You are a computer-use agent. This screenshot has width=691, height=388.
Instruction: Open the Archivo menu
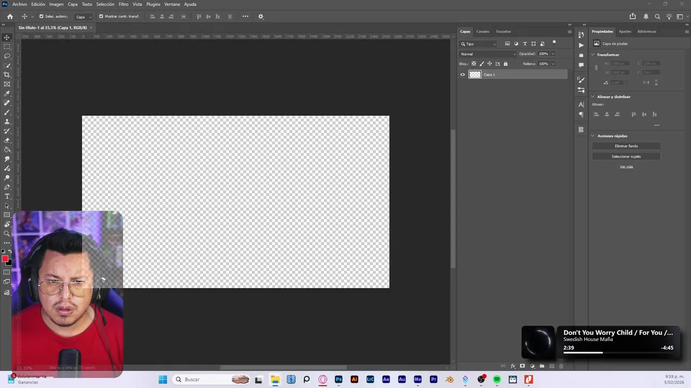[x=19, y=4]
